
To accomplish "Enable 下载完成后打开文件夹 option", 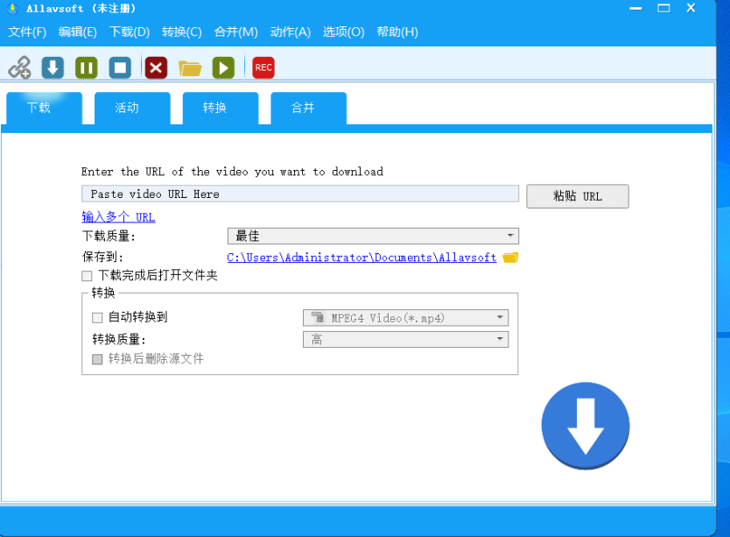I will coord(87,275).
